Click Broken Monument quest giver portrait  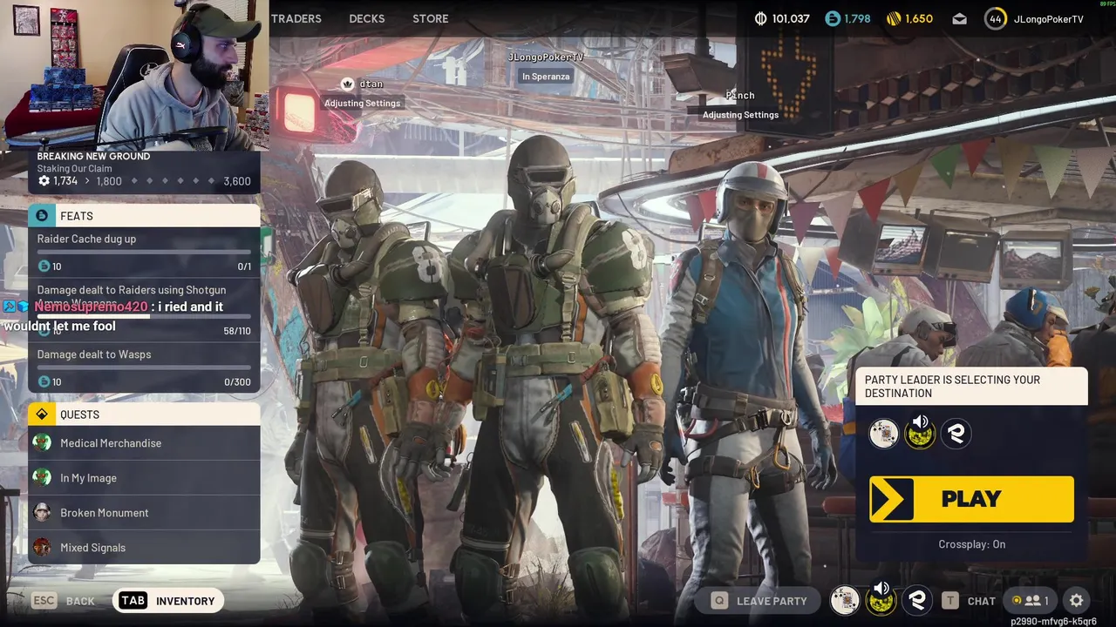click(x=42, y=513)
